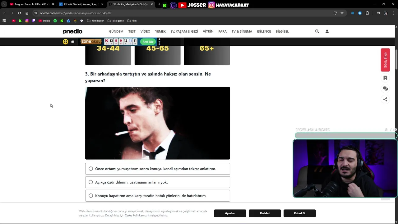Open the Spotify bookmark

coord(55,21)
